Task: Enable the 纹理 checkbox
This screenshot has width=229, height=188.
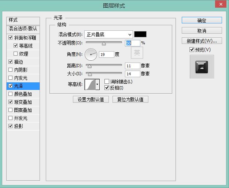Action: pos(15,54)
